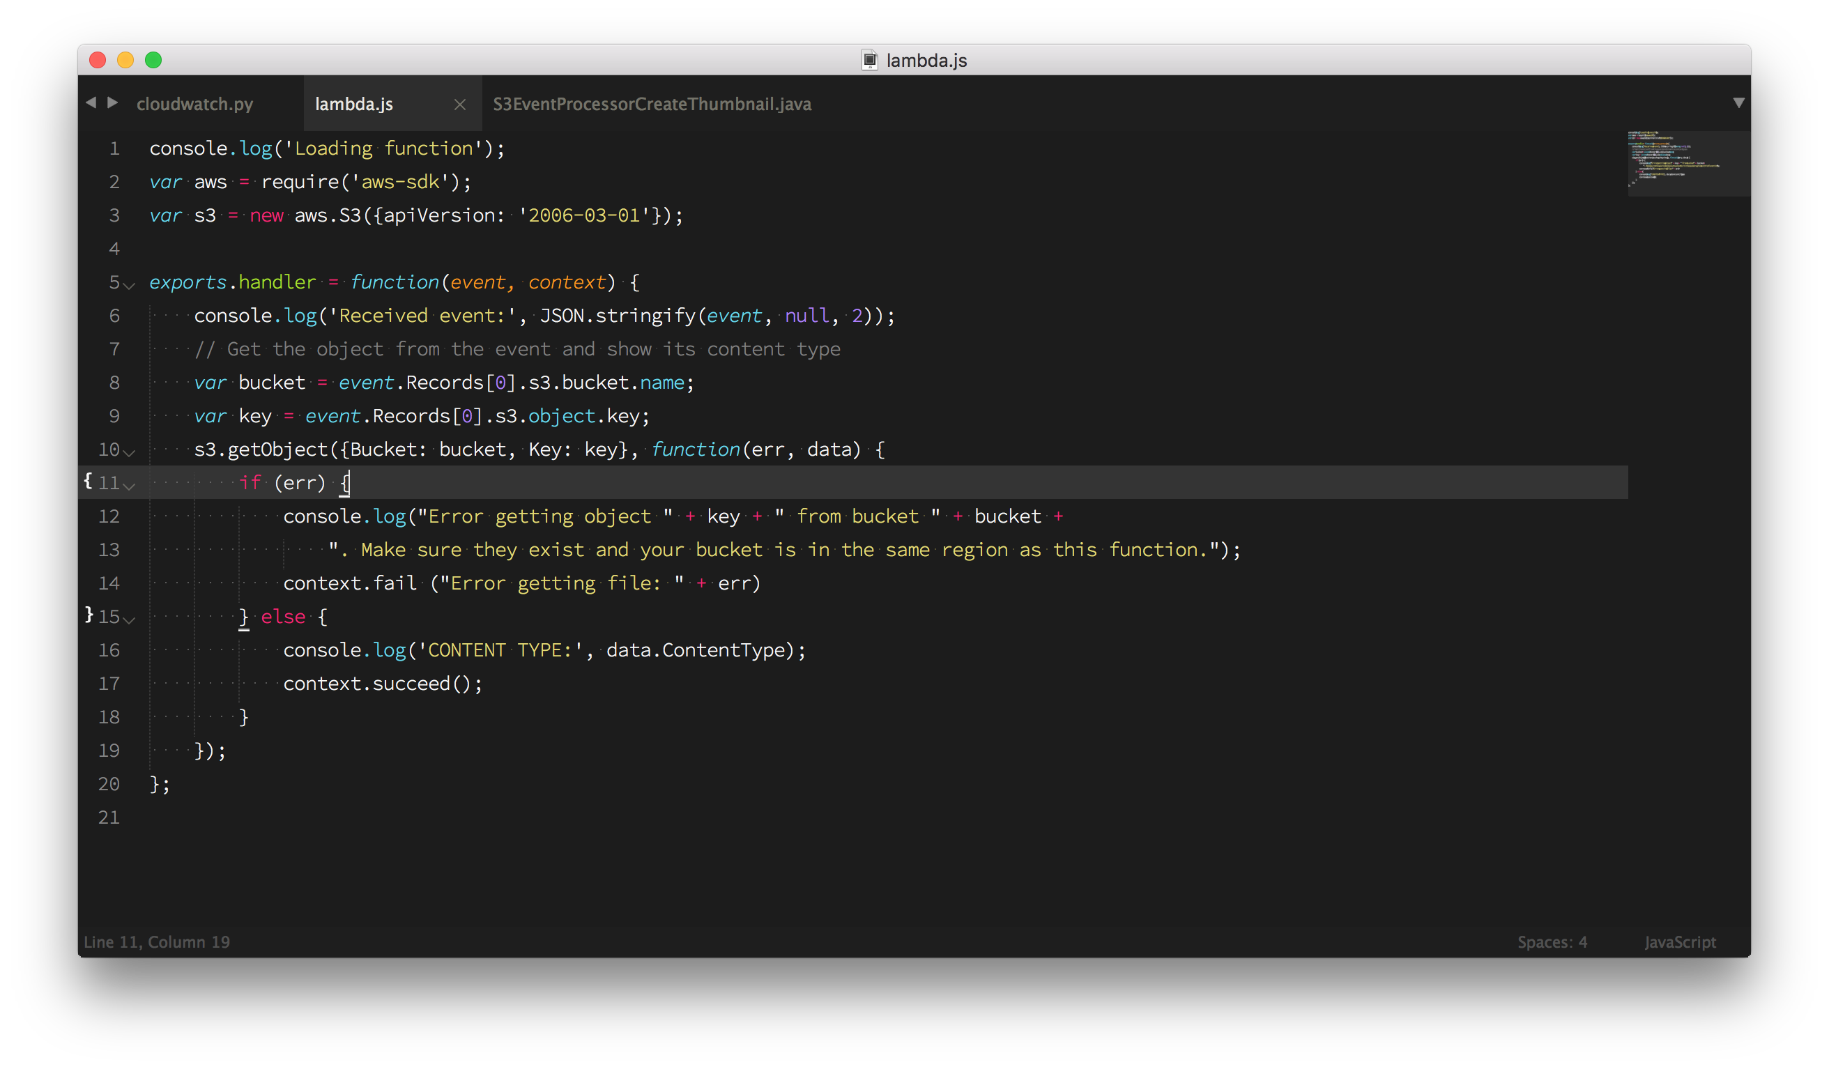Click the yellow minimize window button
Image resolution: width=1829 pixels, height=1069 pixels.
point(125,60)
